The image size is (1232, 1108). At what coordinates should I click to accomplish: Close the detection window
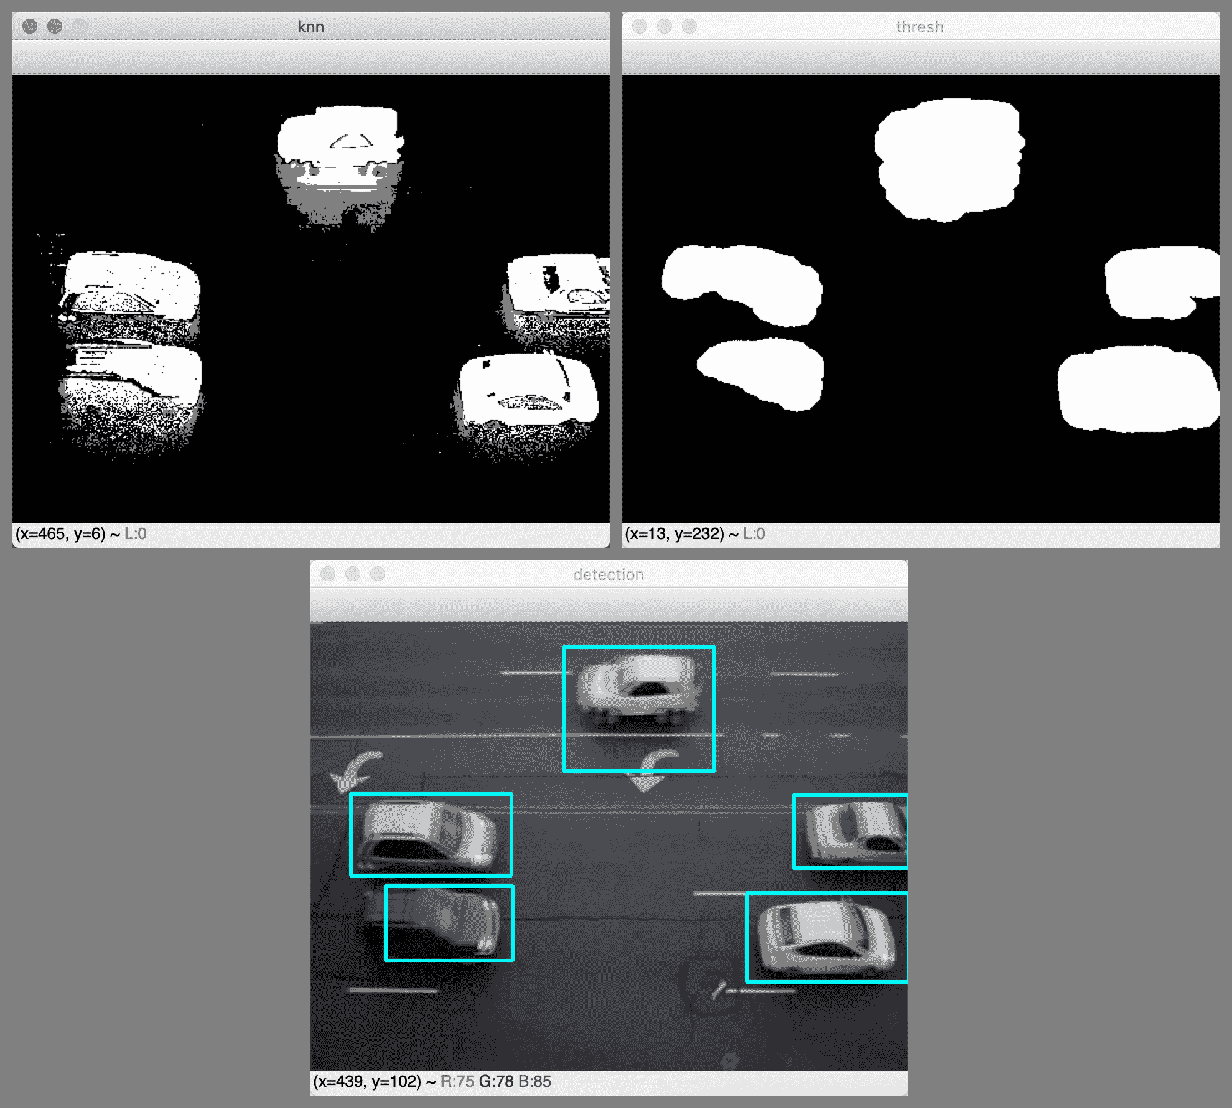(x=328, y=574)
